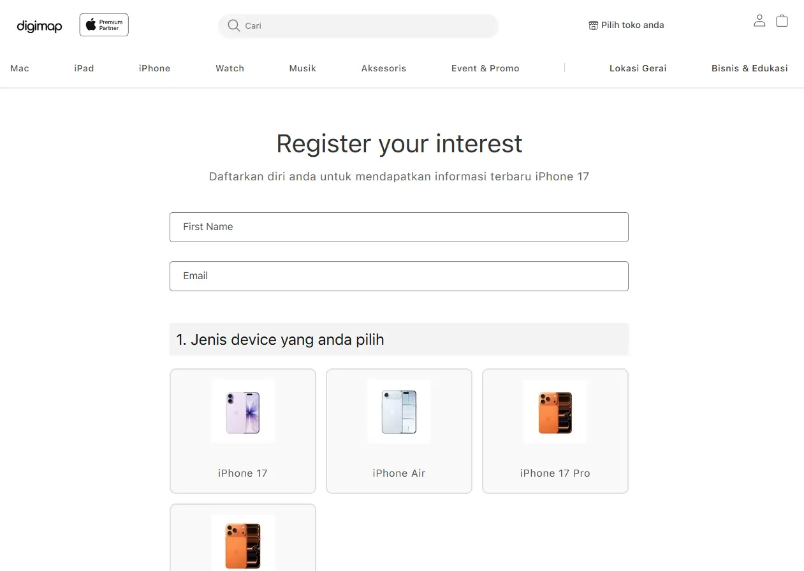Open the Musik menu

point(303,68)
